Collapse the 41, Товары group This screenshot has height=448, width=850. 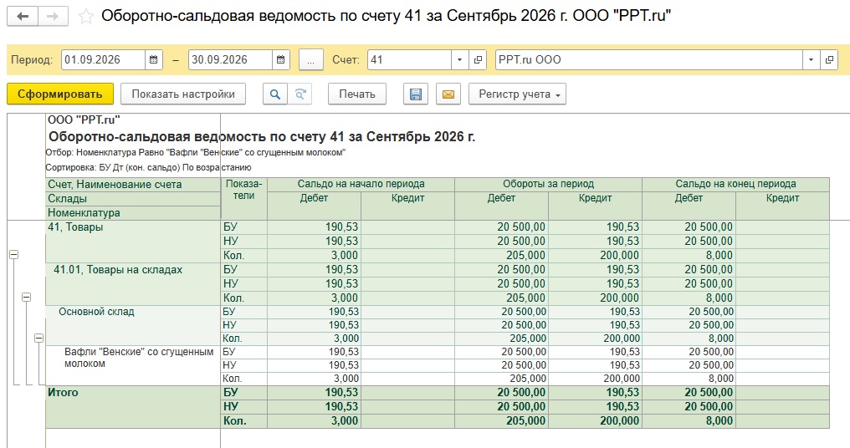[x=14, y=255]
